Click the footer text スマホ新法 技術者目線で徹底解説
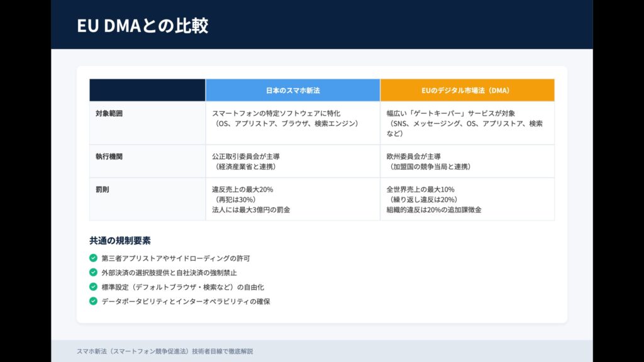 pyautogui.click(x=165, y=351)
